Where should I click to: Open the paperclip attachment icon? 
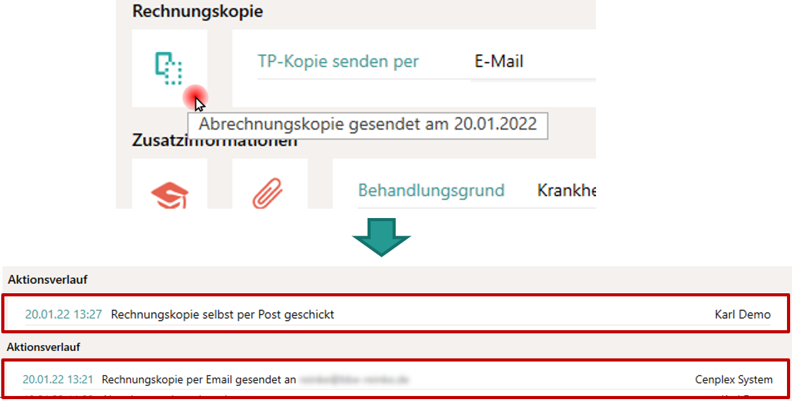[268, 192]
